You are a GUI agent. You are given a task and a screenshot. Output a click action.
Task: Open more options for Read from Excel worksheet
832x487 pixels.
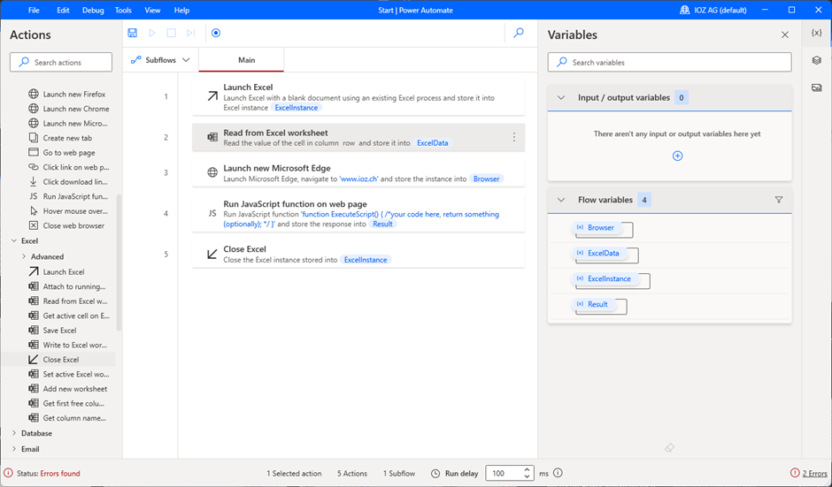coord(513,137)
